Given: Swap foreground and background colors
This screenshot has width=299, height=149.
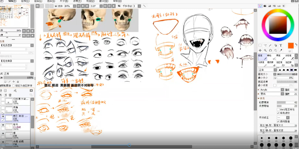Looking at the screenshot, I should click(x=296, y=44).
